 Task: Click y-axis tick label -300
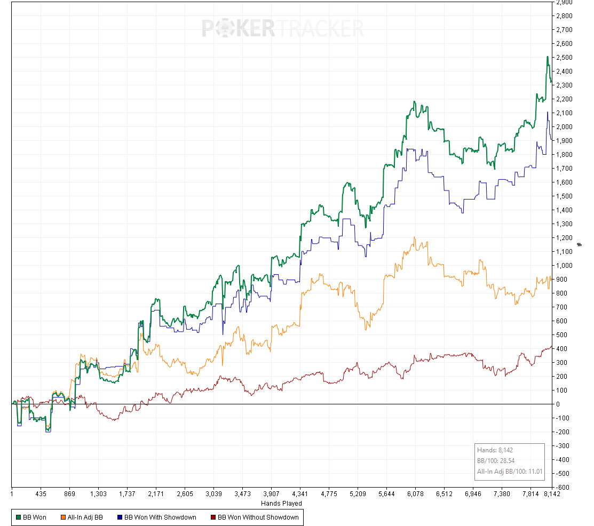(563, 446)
